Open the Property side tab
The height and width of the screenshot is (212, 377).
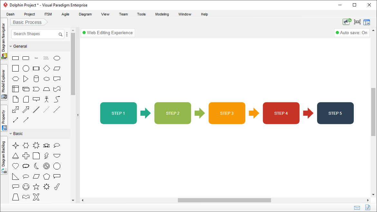coord(4,118)
